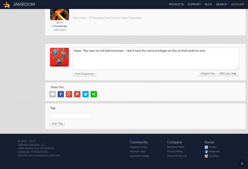This screenshot has height=169, width=248.
Task: Click the green ShareThis icon
Action: (94, 94)
